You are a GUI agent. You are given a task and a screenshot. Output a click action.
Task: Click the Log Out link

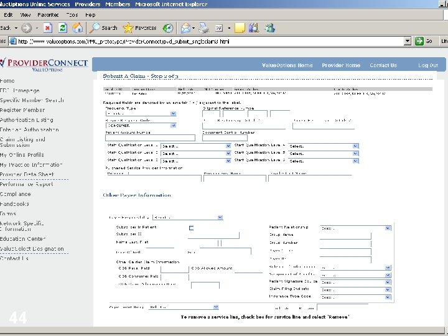point(427,65)
